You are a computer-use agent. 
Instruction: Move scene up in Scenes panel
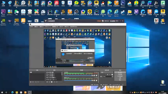(x=36, y=82)
